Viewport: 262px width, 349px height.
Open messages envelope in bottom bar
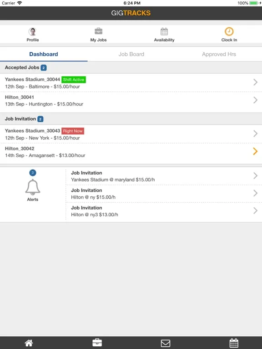166,343
